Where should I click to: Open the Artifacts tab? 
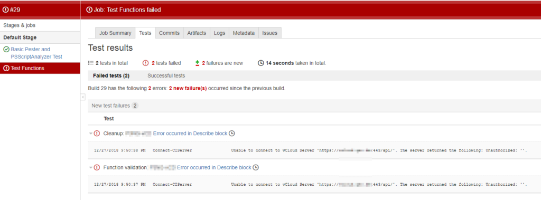(197, 33)
